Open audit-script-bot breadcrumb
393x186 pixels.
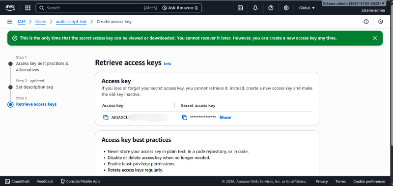pyautogui.click(x=71, y=22)
